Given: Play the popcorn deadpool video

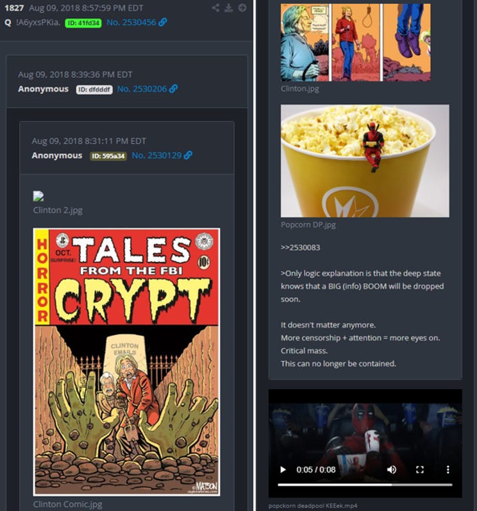Looking at the screenshot, I should pyautogui.click(x=283, y=470).
